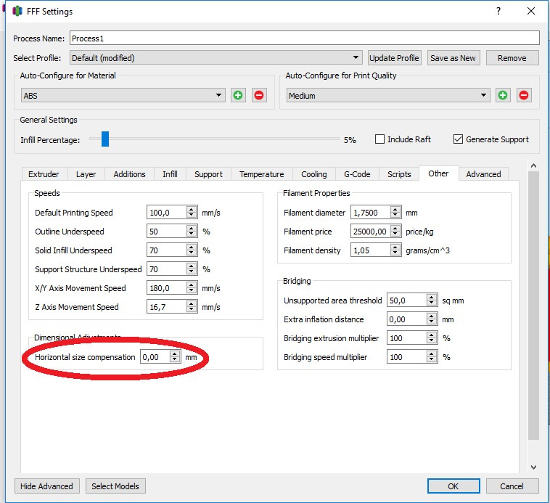The image size is (550, 503).
Task: Click the Infill Percentage slider handle
Action: click(105, 139)
